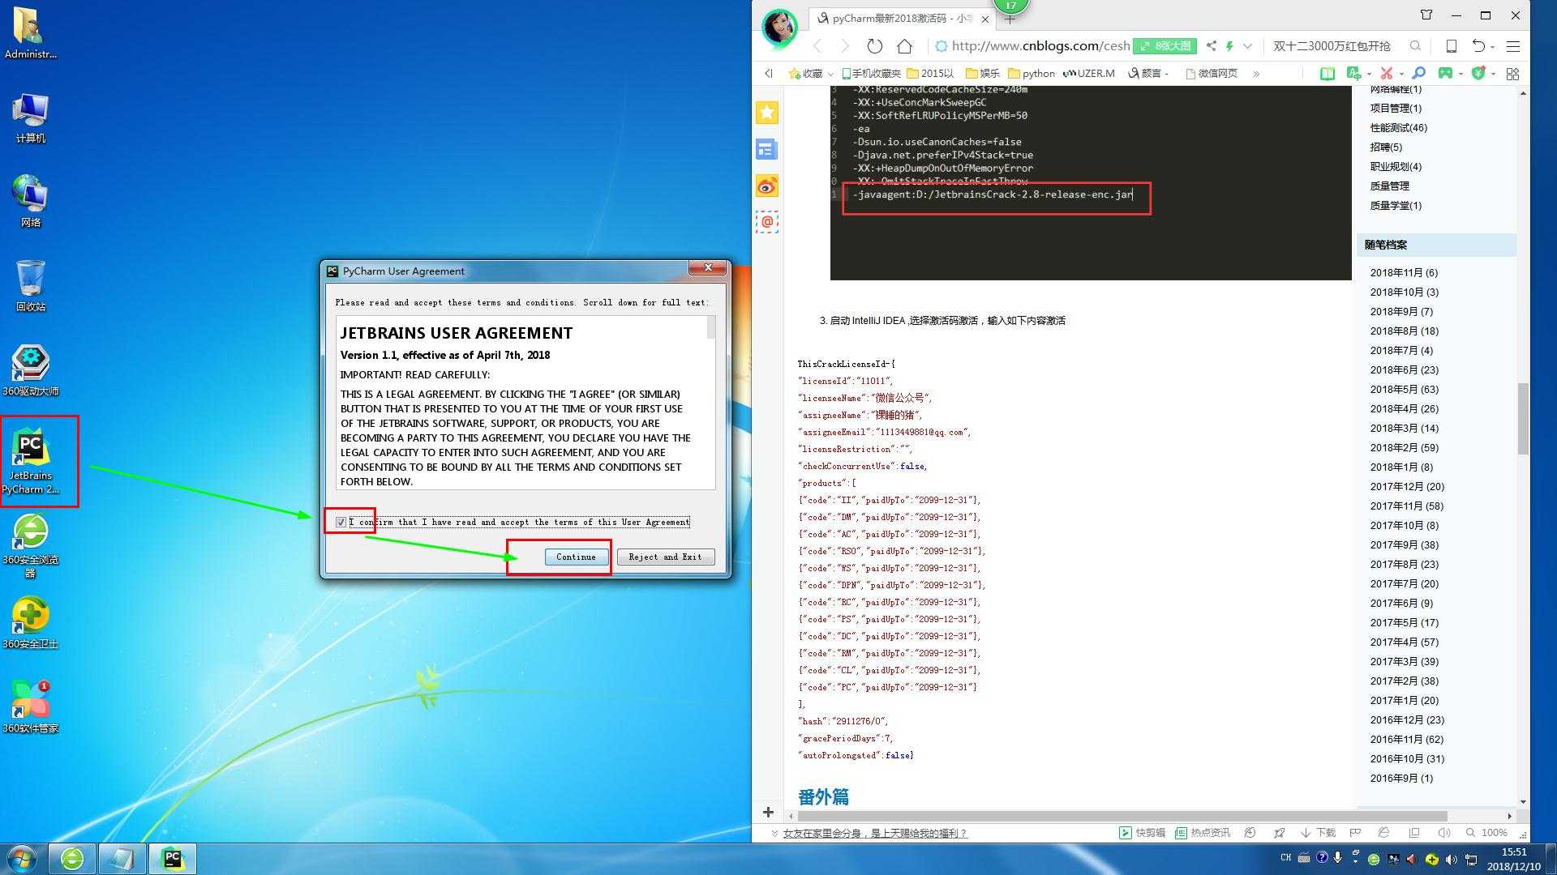Click the browser address bar URL
1557x875 pixels.
pos(1040,46)
